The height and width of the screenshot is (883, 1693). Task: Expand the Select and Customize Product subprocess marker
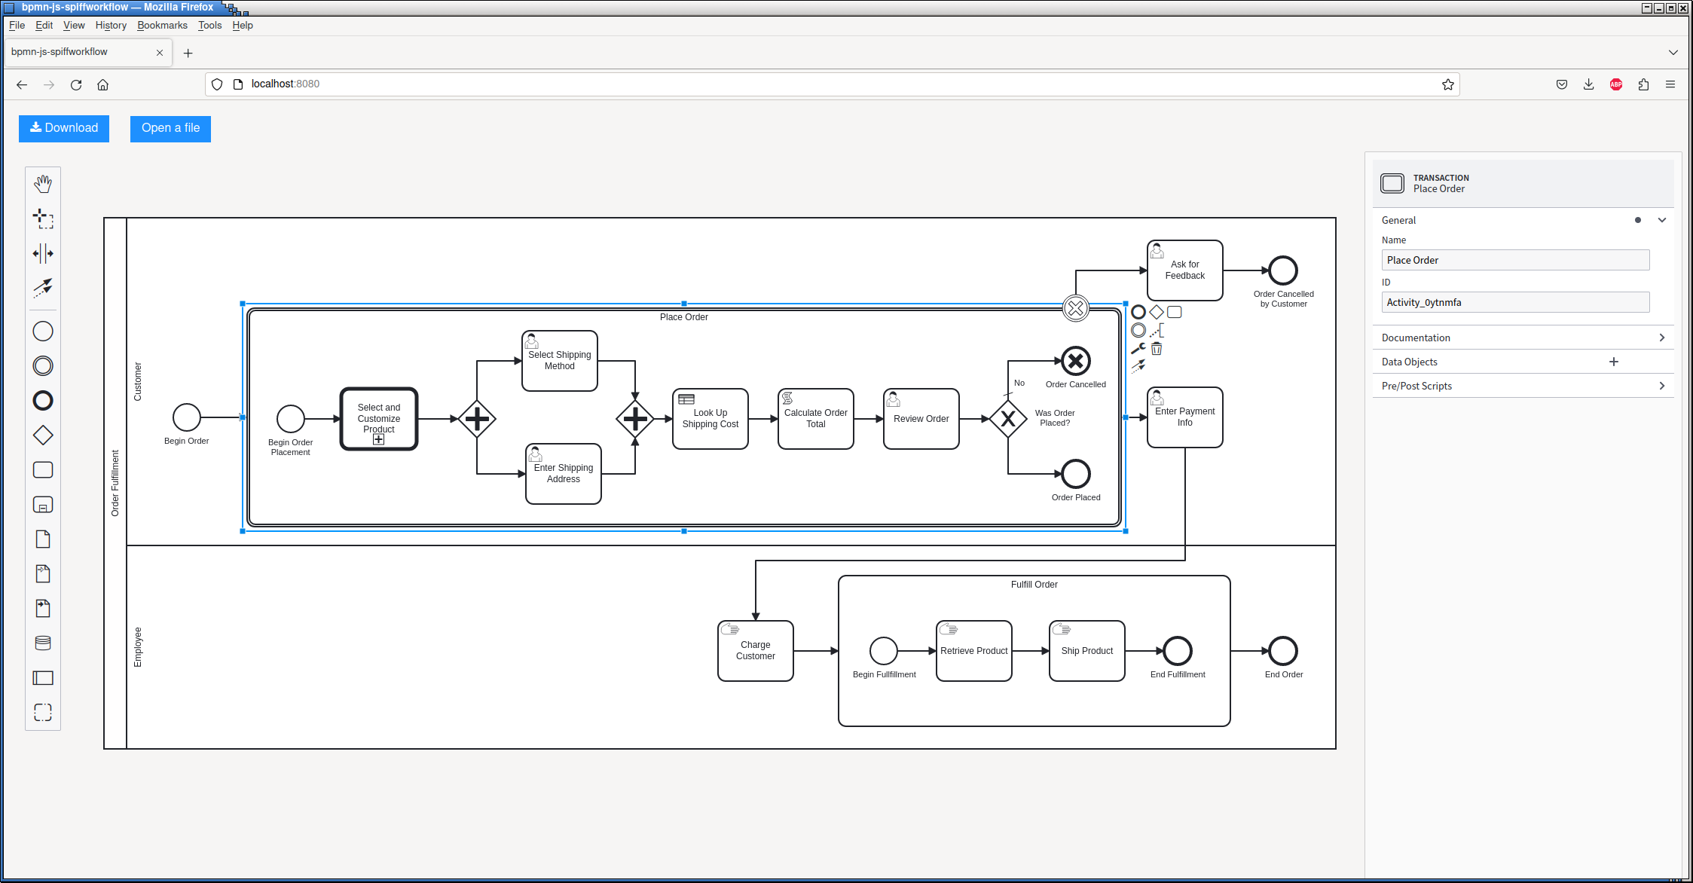(379, 440)
